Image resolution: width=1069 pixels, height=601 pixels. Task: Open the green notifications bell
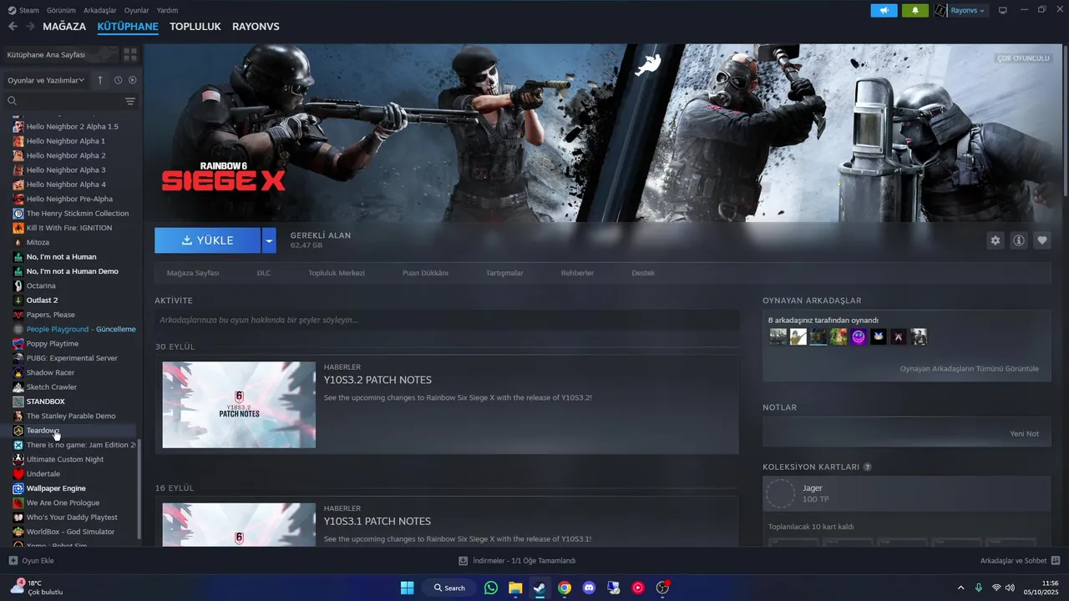(x=914, y=10)
